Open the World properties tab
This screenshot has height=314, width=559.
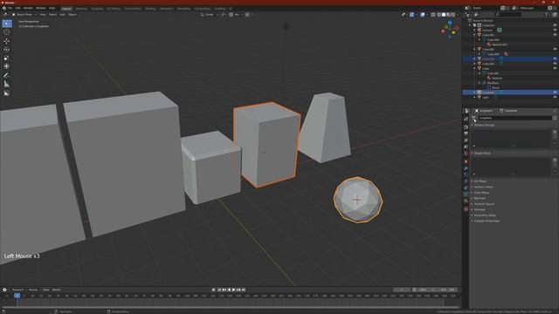coord(466,153)
